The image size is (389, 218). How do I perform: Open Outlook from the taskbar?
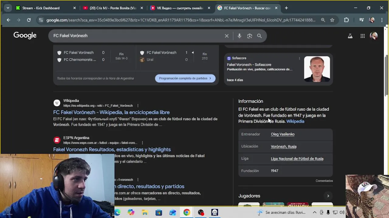point(173,213)
